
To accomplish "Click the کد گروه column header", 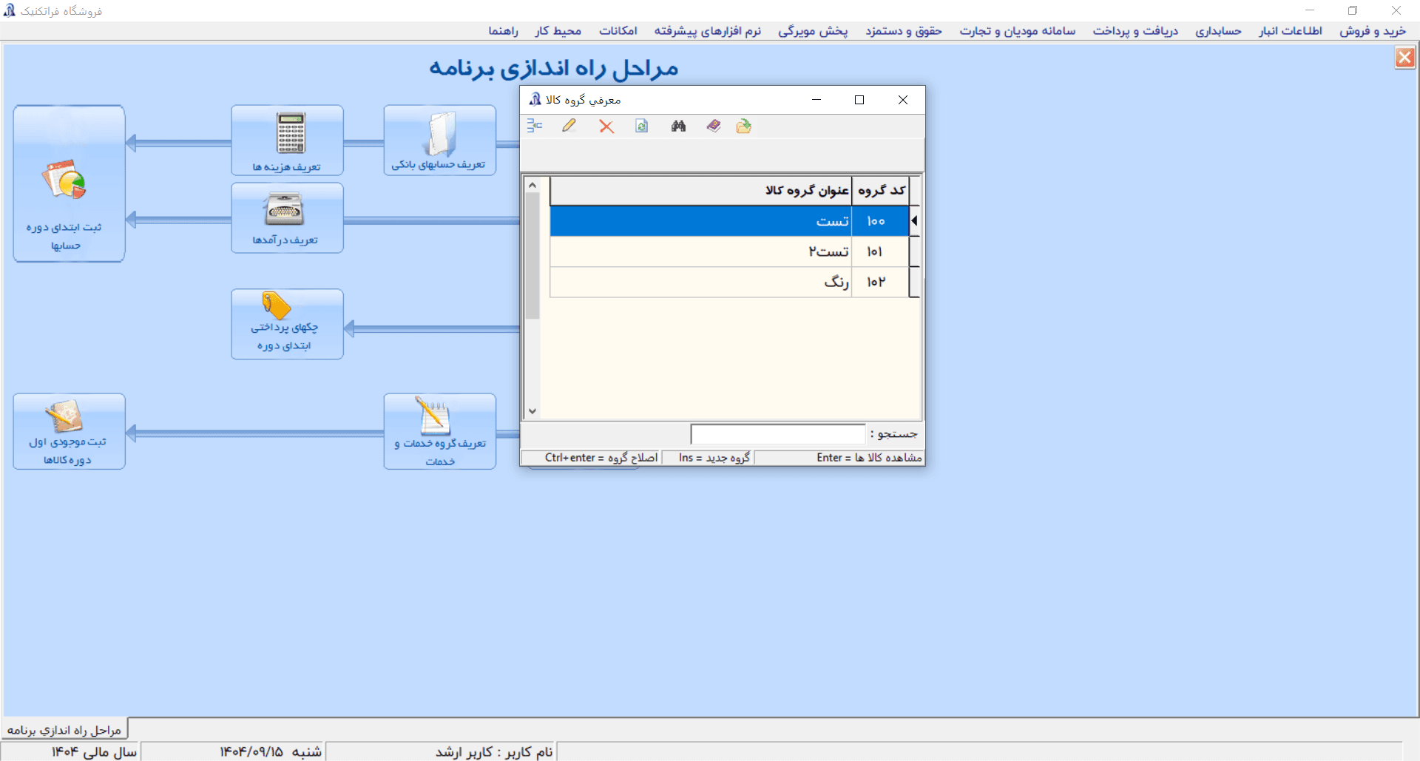I will [x=881, y=191].
